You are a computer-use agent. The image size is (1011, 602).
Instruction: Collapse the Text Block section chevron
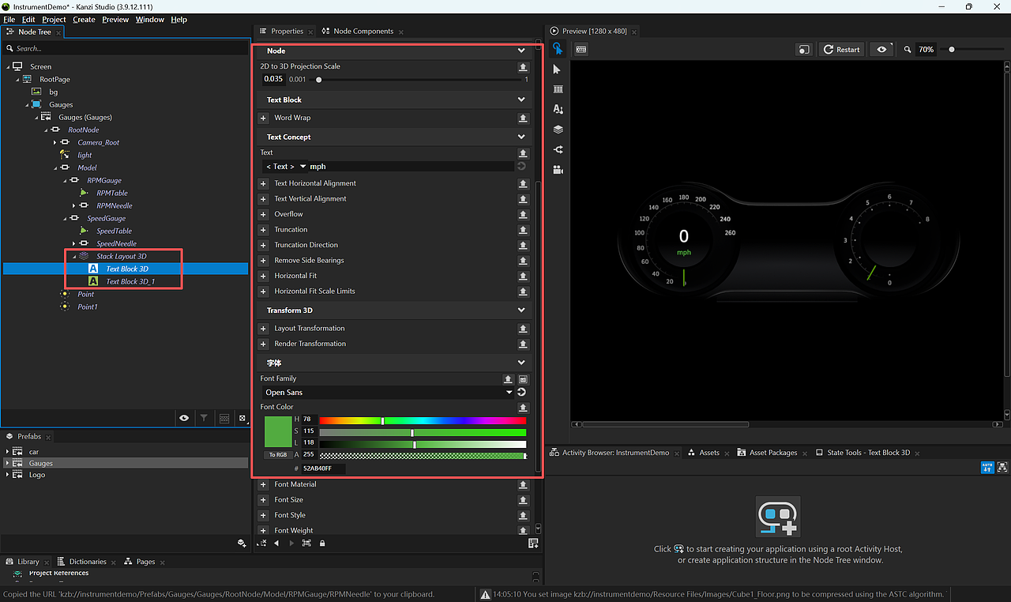coord(521,100)
